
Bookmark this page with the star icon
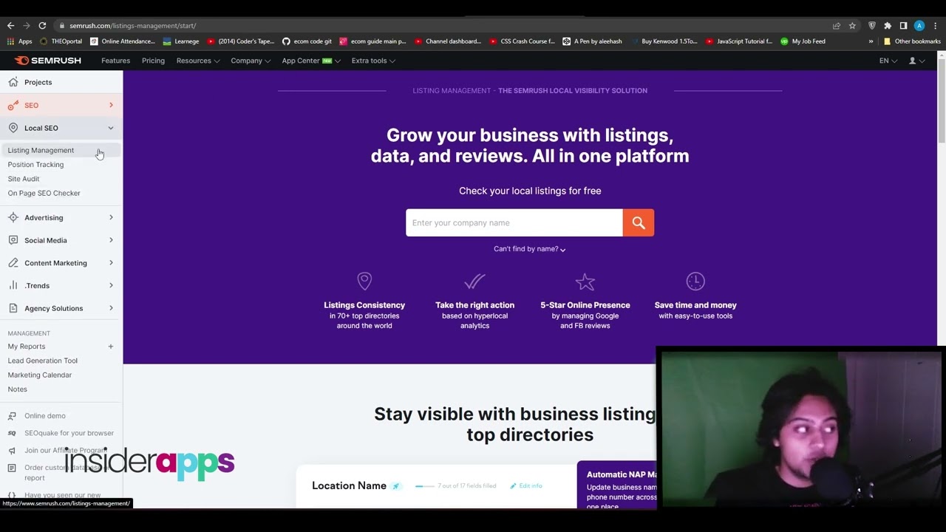click(852, 26)
